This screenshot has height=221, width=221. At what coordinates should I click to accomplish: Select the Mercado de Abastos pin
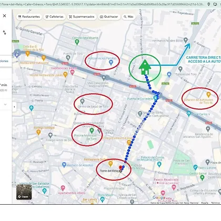click(64, 165)
